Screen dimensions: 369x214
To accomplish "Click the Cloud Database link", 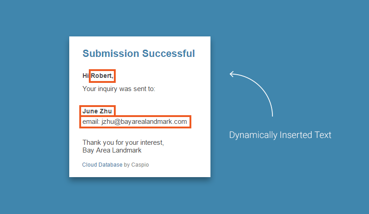I will (x=102, y=165).
